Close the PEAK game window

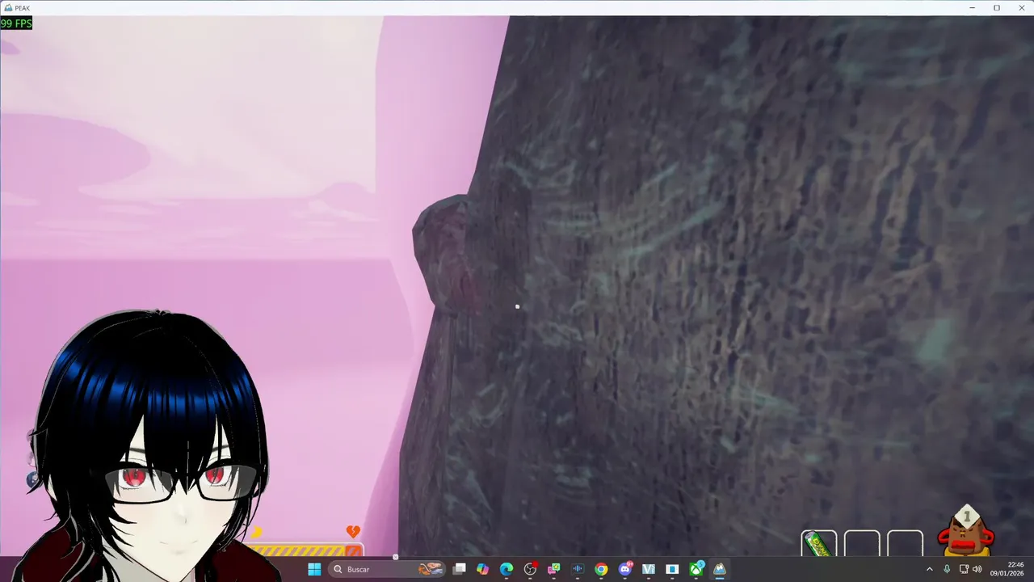(x=1021, y=7)
